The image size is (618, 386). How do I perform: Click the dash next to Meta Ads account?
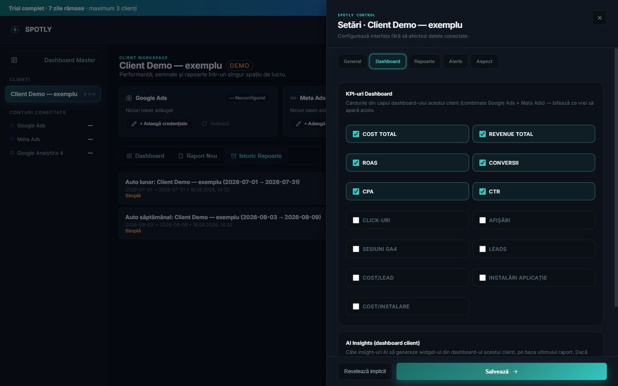90,139
